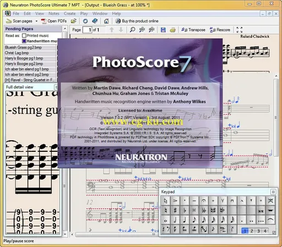The height and width of the screenshot is (247, 282).
Task: Check the Printed music checkbox
Action: [24, 36]
